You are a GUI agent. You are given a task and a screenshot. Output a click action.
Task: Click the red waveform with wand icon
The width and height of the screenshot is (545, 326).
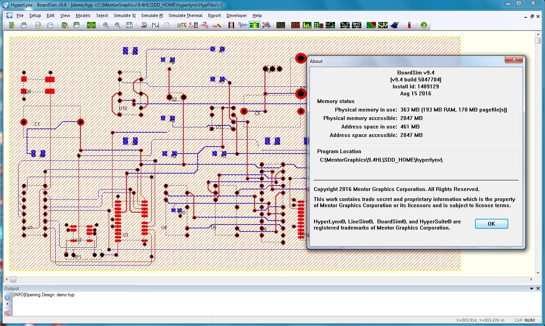point(217,25)
